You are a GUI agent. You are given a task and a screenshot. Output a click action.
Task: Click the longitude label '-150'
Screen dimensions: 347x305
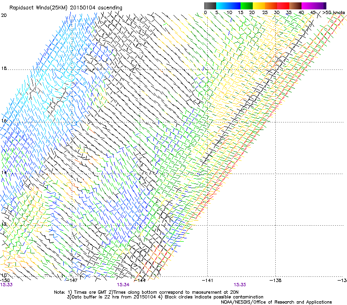pos(4,281)
